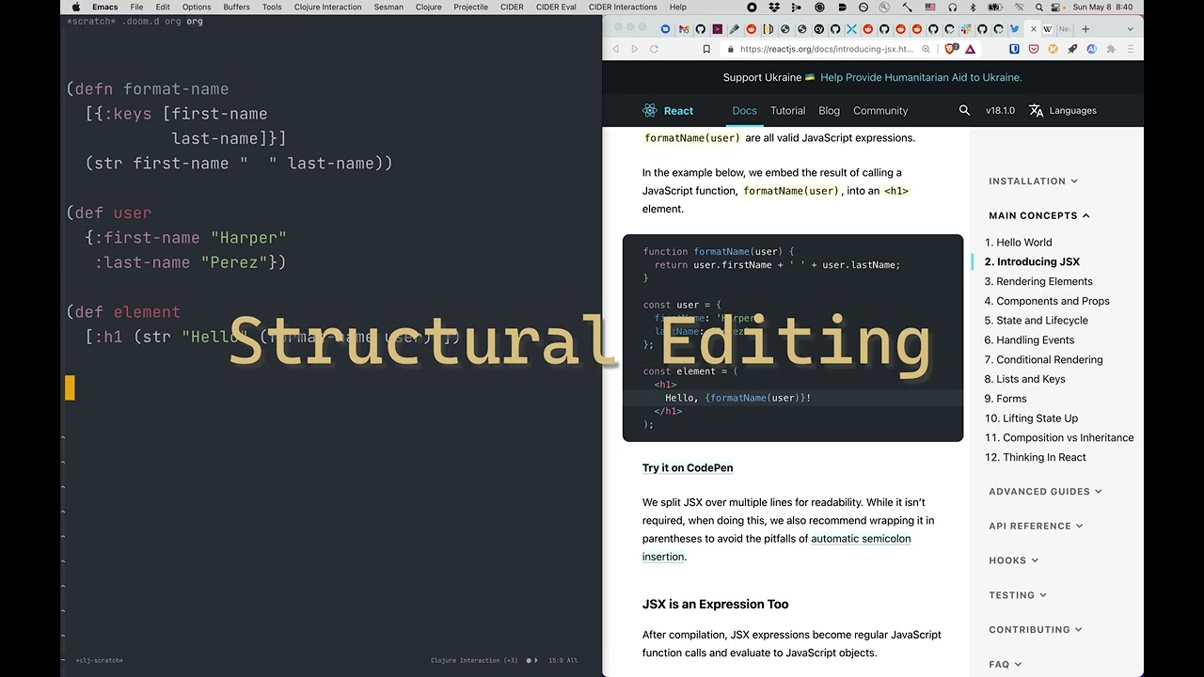Open the Buffers menu
The image size is (1204, 677).
pyautogui.click(x=236, y=7)
